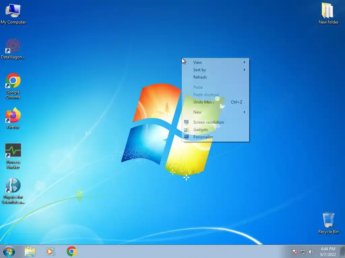Choose Undo Move in the context menu
Image resolution: width=345 pixels, height=258 pixels.
[215, 102]
